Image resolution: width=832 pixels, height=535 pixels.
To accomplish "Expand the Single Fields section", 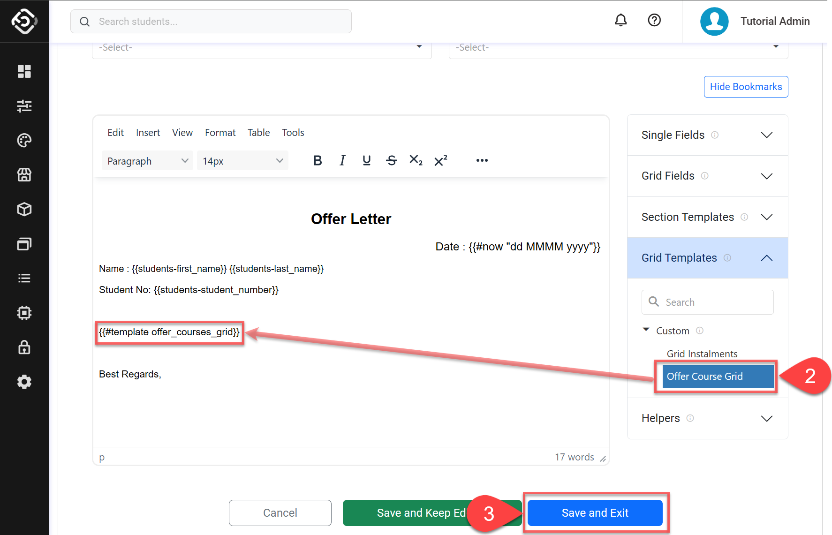I will point(707,135).
